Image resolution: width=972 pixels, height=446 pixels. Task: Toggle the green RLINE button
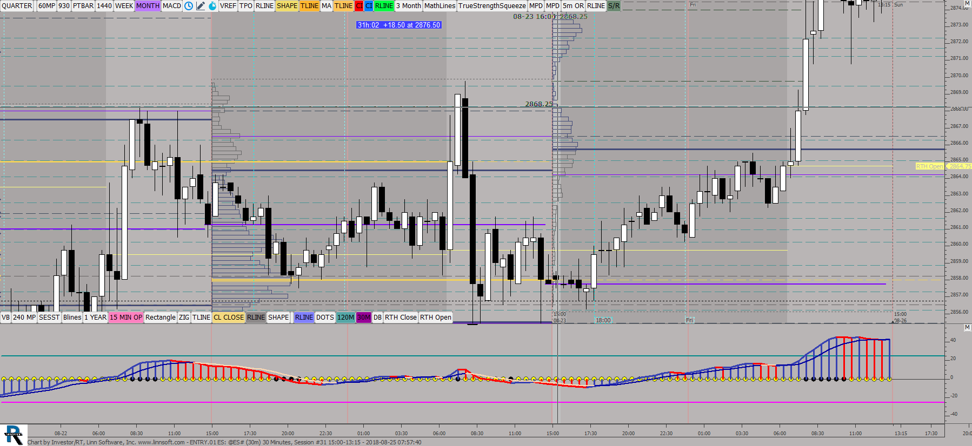click(x=384, y=6)
